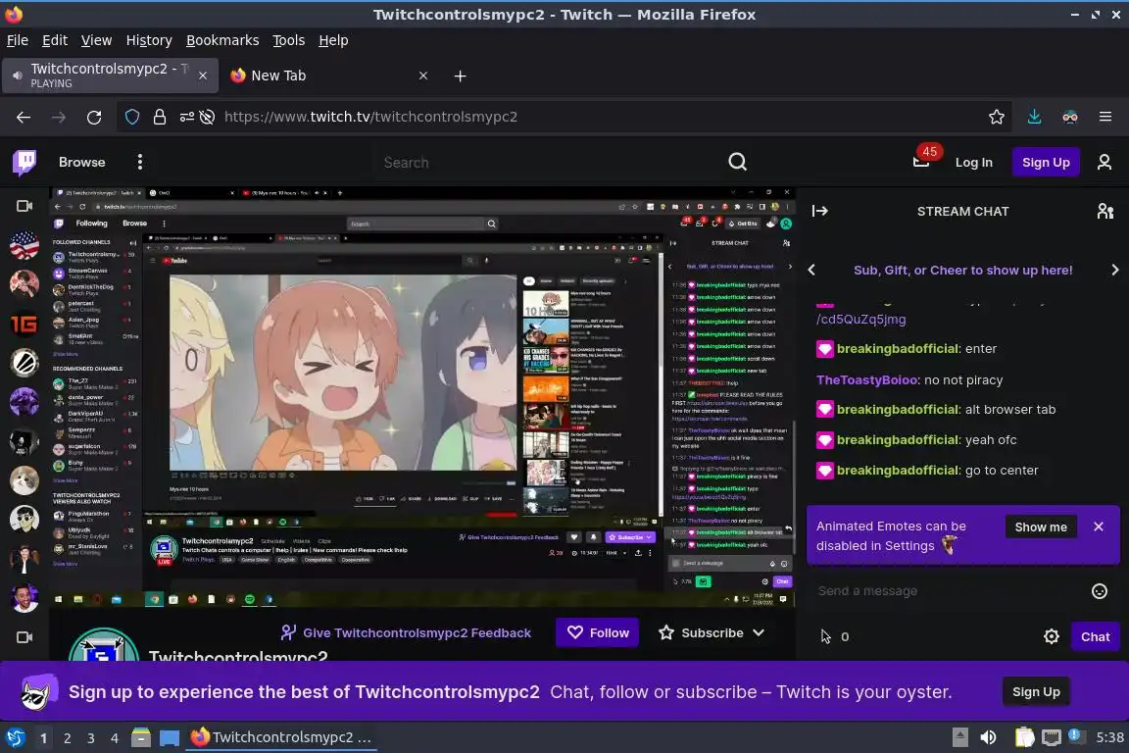Open a new browser tab with plus
Viewport: 1129px width, 753px height.
coord(460,75)
